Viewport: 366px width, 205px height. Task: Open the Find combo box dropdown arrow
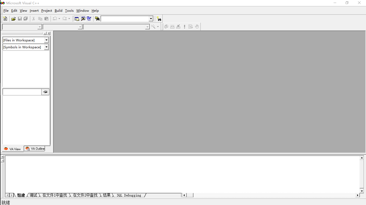pyautogui.click(x=151, y=19)
